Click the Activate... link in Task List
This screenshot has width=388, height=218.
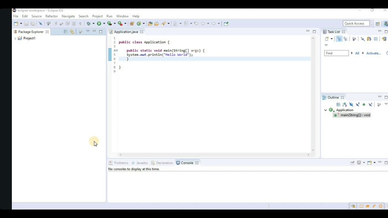tap(373, 53)
